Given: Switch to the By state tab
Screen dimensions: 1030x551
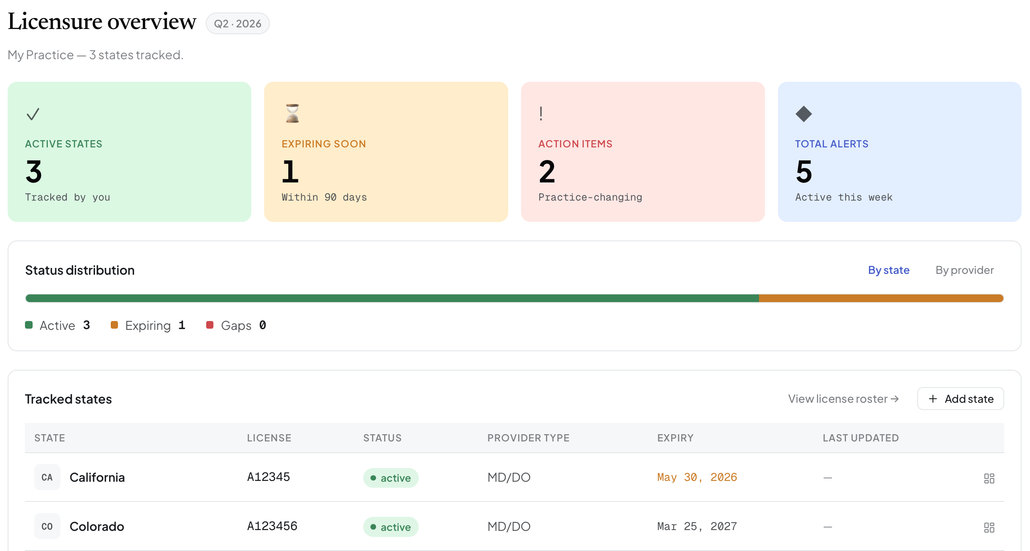Looking at the screenshot, I should coord(889,270).
